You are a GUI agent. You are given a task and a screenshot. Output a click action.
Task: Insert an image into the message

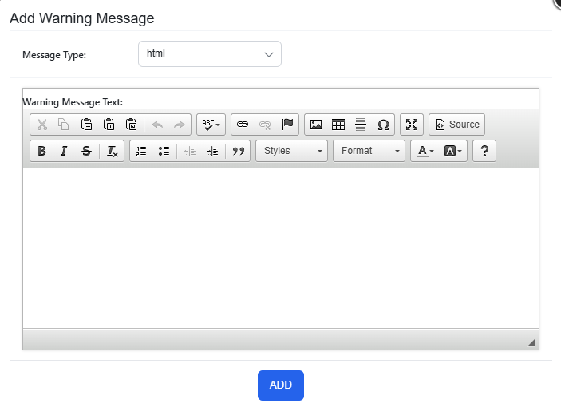[x=315, y=125]
